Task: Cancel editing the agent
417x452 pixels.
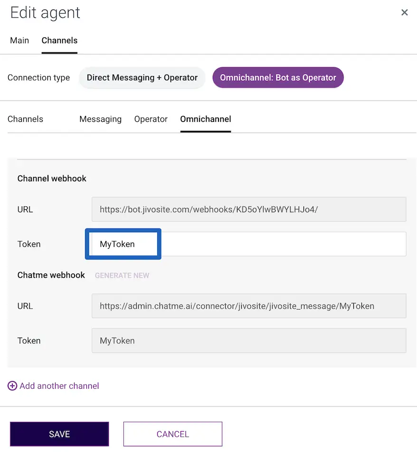Action: 173,434
